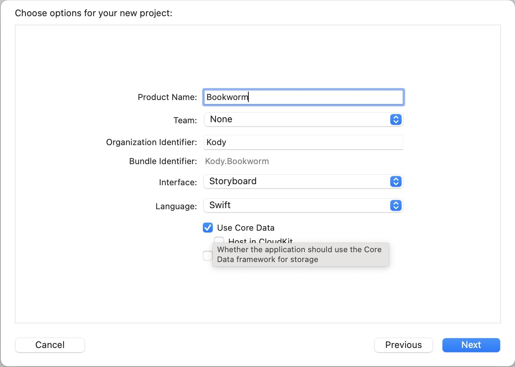515x367 pixels.
Task: Dismiss the dialog with Cancel
Action: [x=50, y=345]
